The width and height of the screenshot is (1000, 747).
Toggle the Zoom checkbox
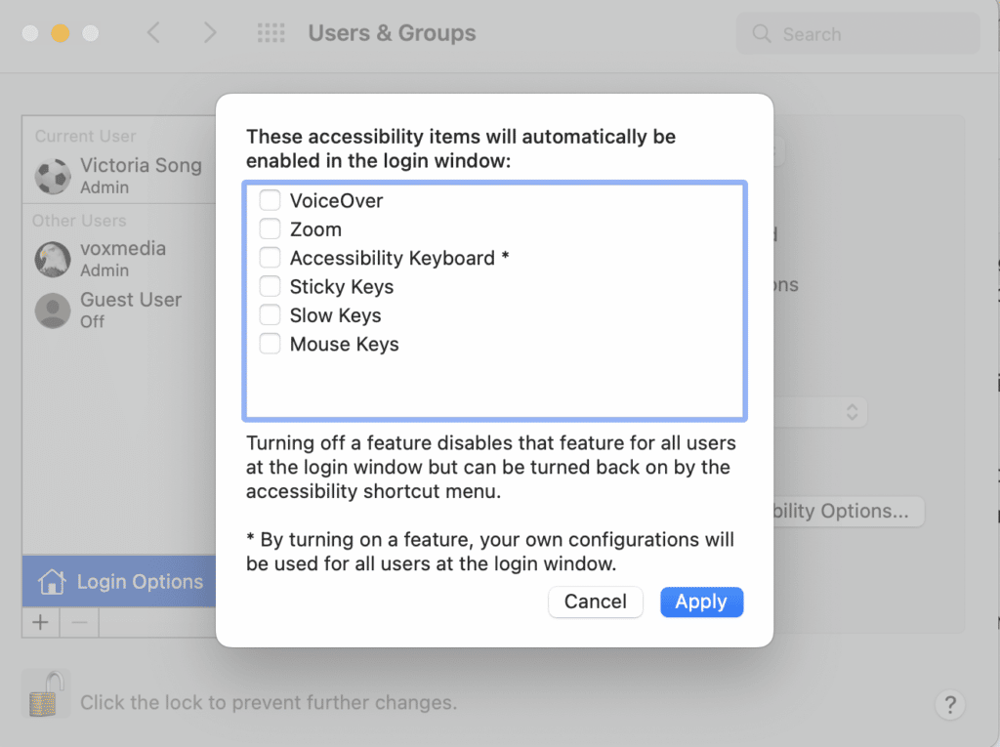[x=270, y=229]
